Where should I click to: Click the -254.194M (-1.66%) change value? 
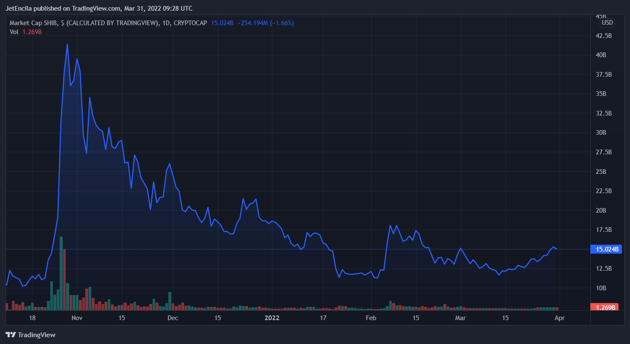coord(265,23)
